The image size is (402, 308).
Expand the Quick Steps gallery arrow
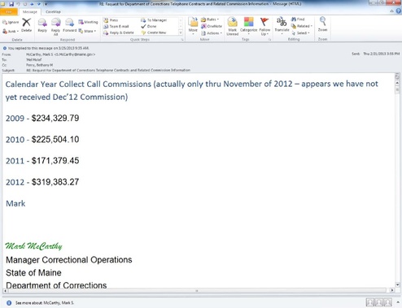click(x=181, y=33)
